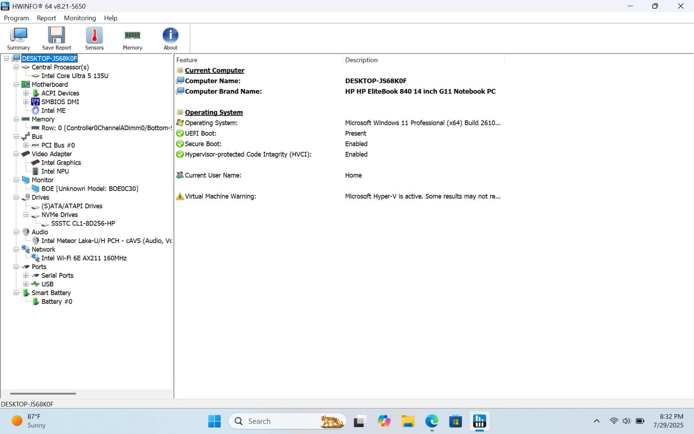Viewport: 694px width, 434px height.
Task: Click the Feature column header
Action: tap(259, 60)
